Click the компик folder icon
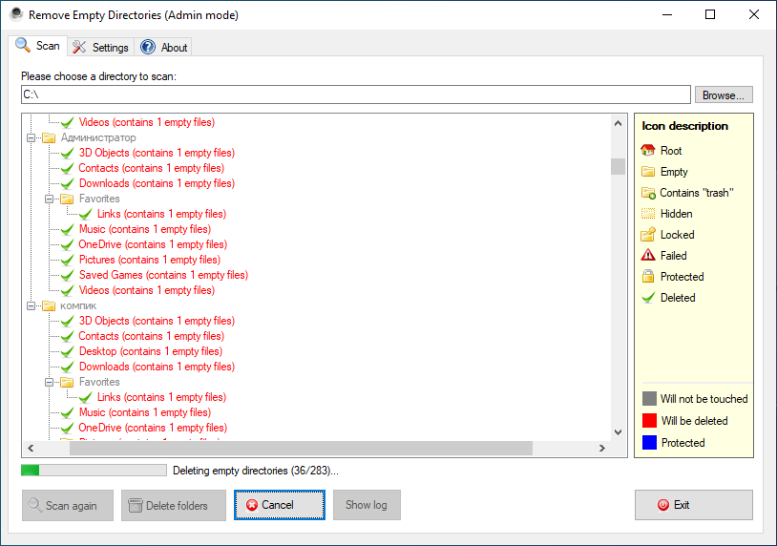777x546 pixels. (x=49, y=305)
